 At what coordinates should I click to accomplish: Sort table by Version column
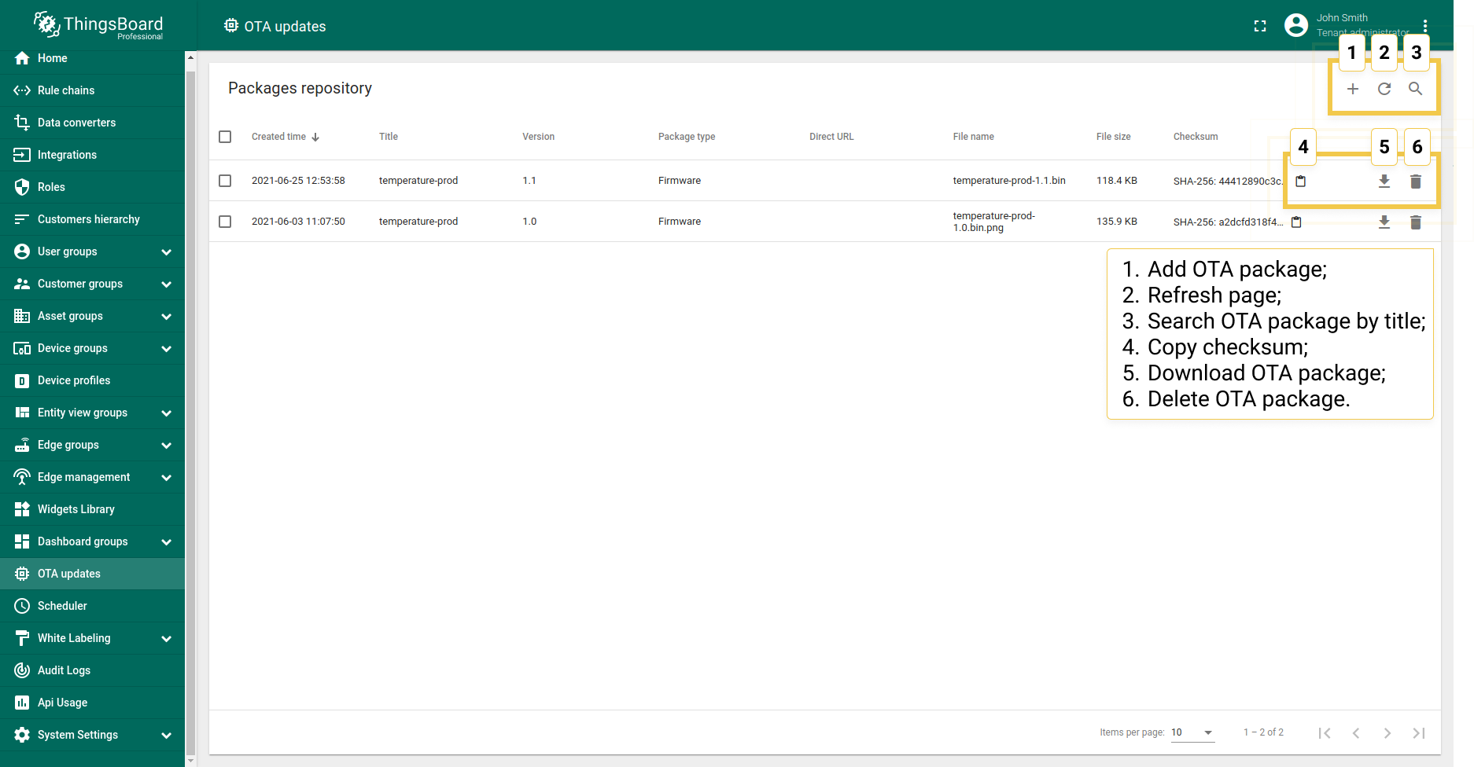539,137
